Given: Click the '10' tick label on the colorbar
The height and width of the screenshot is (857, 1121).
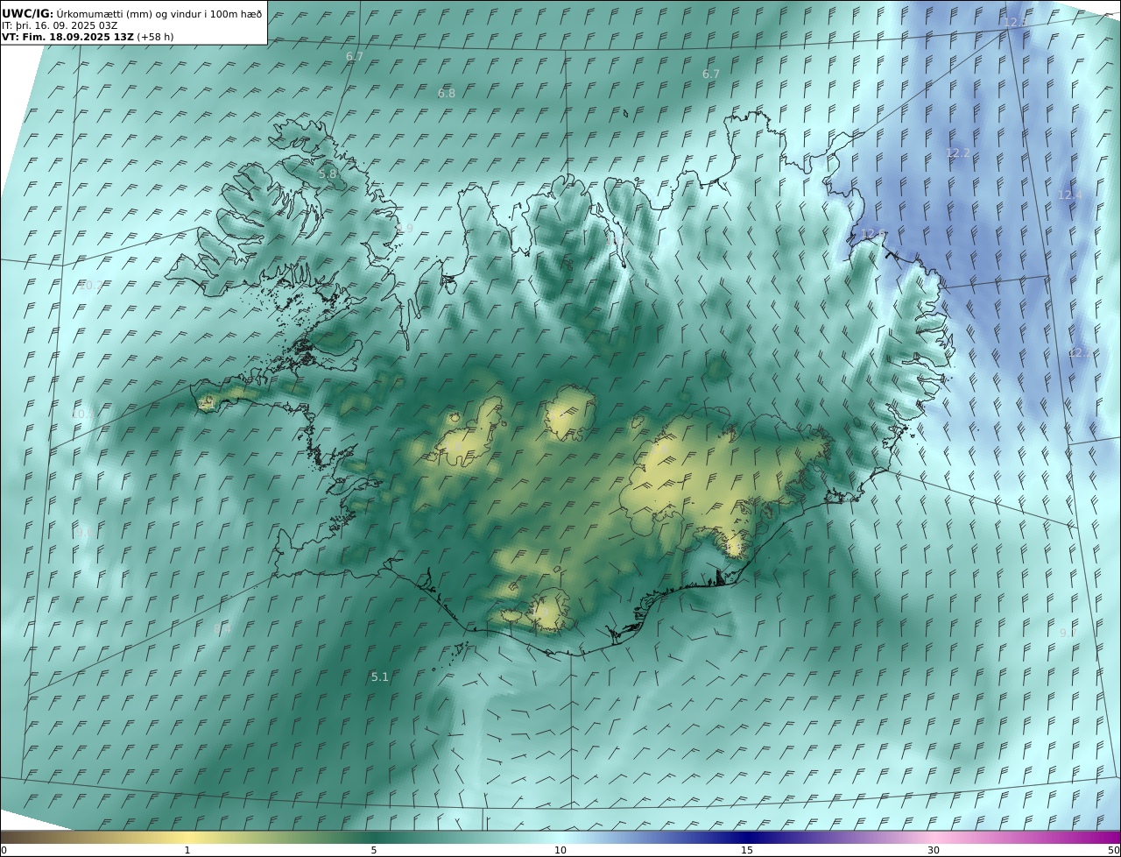Looking at the screenshot, I should tap(560, 850).
